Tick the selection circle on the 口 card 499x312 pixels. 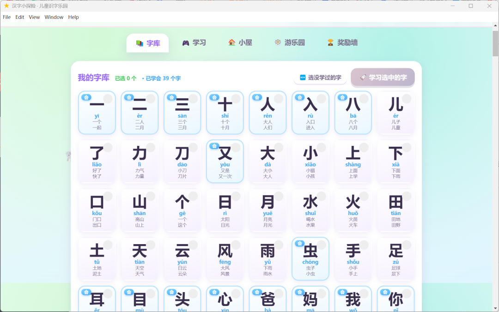[108, 196]
